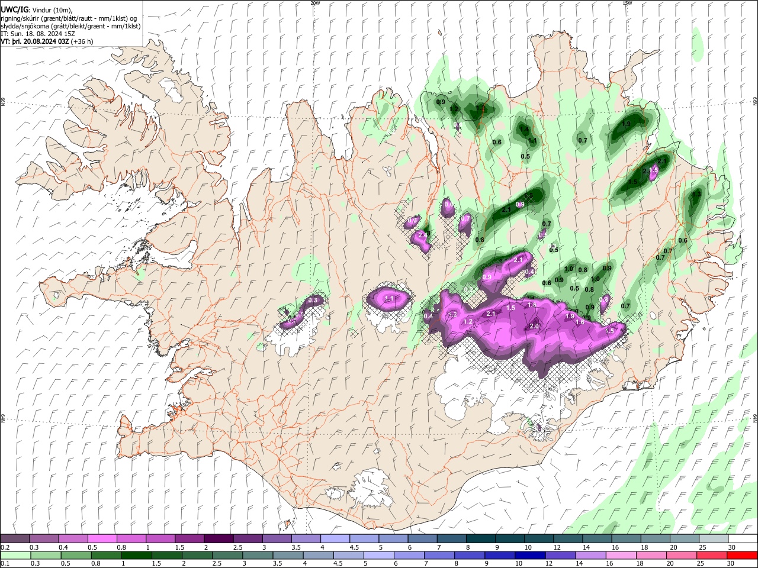Select the pale green 0.1 swatch, bottom legend row
The width and height of the screenshot is (758, 568).
point(15,555)
